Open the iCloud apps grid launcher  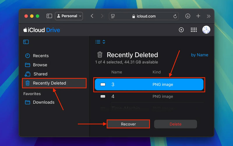pyautogui.click(x=194, y=30)
